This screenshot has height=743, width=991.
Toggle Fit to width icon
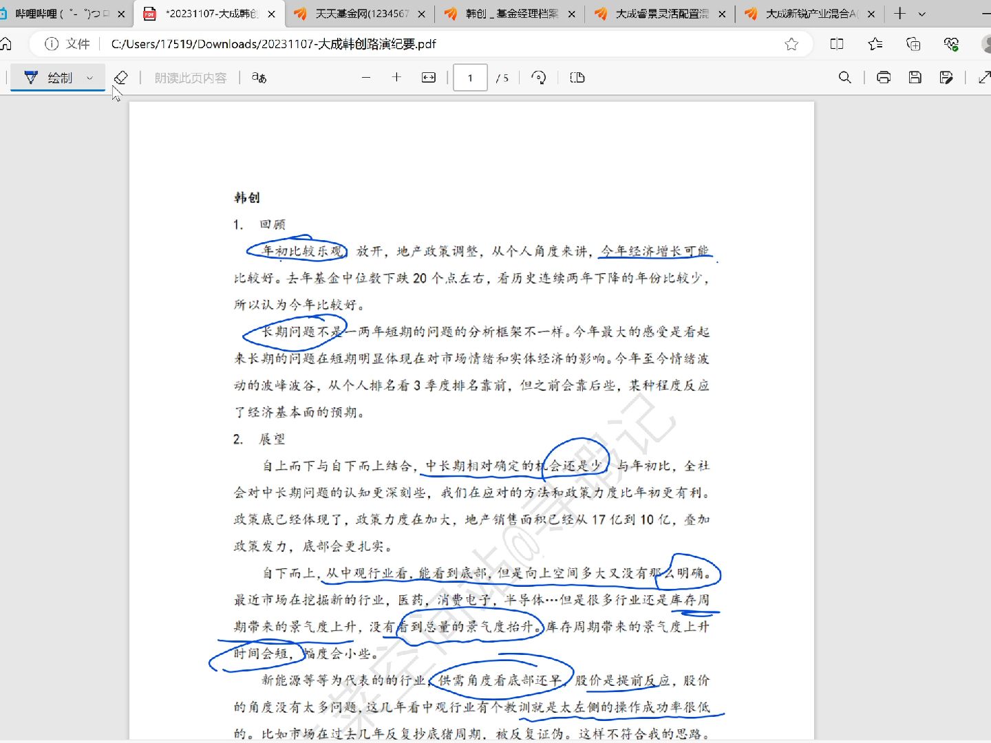[429, 78]
